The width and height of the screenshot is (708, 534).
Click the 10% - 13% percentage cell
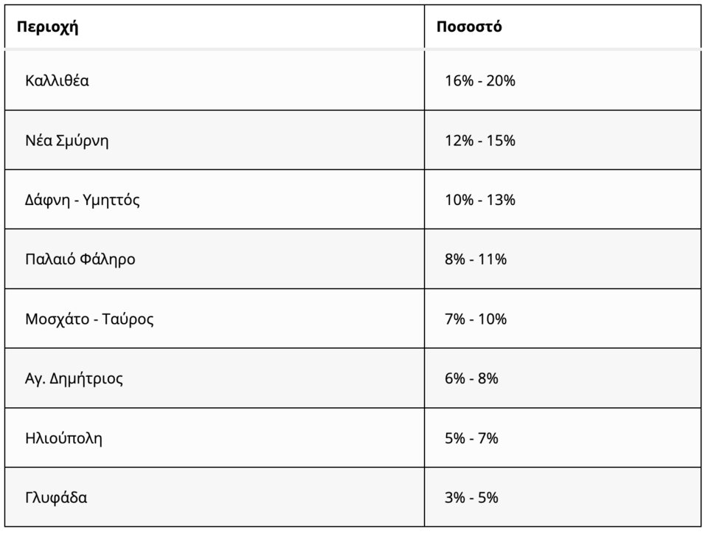(x=479, y=200)
